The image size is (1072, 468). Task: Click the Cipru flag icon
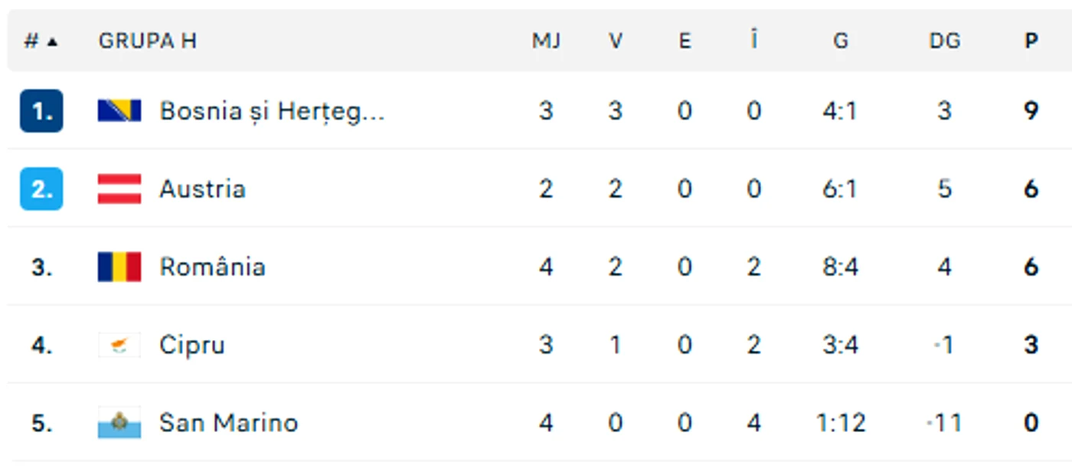119,345
